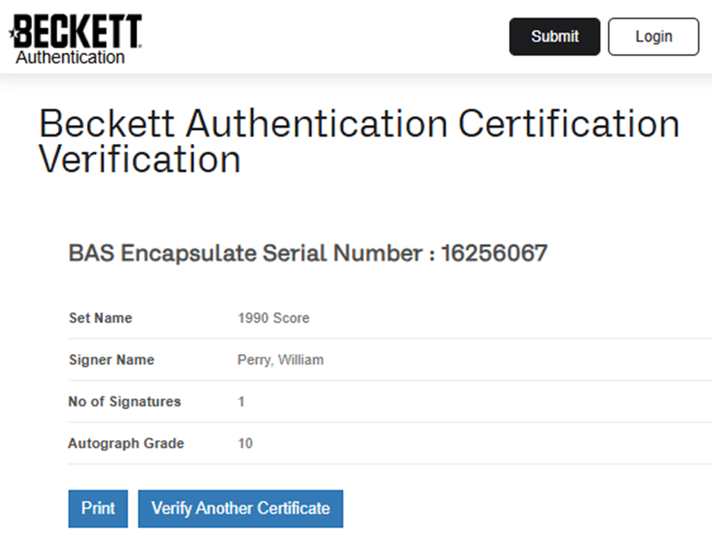Click the Beckett Authentication Certification heading line
This screenshot has width=712, height=538.
click(359, 124)
